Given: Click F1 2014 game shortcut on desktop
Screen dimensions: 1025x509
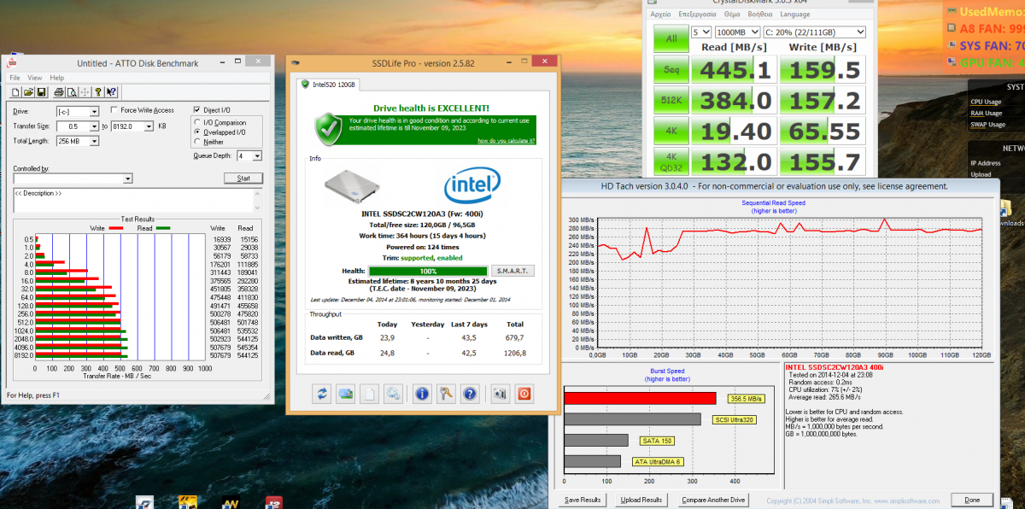Looking at the screenshot, I should tap(188, 502).
